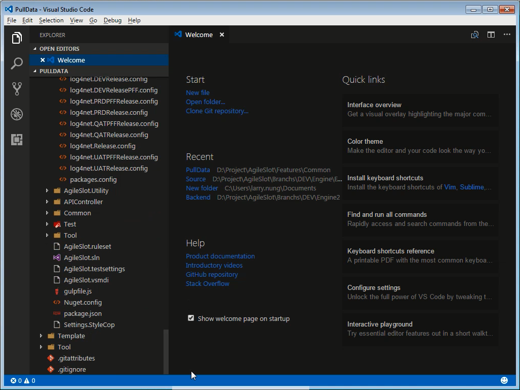The width and height of the screenshot is (520, 390).
Task: Open gulpfile.js in explorer
Action: coord(78,291)
